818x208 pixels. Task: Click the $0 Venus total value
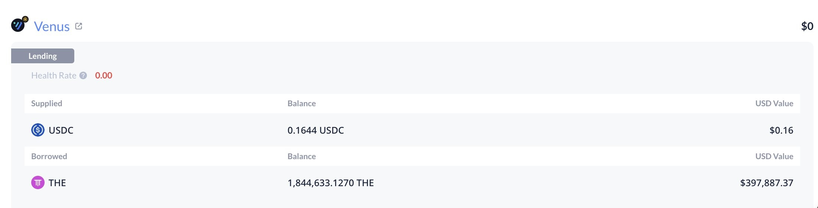coord(807,26)
